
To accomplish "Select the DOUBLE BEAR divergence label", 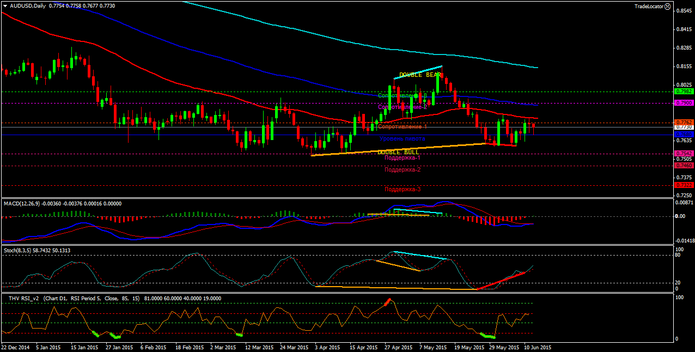I will 420,75.
